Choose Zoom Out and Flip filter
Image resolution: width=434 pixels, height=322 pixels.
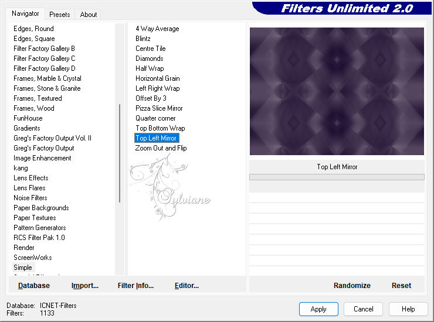tap(161, 148)
